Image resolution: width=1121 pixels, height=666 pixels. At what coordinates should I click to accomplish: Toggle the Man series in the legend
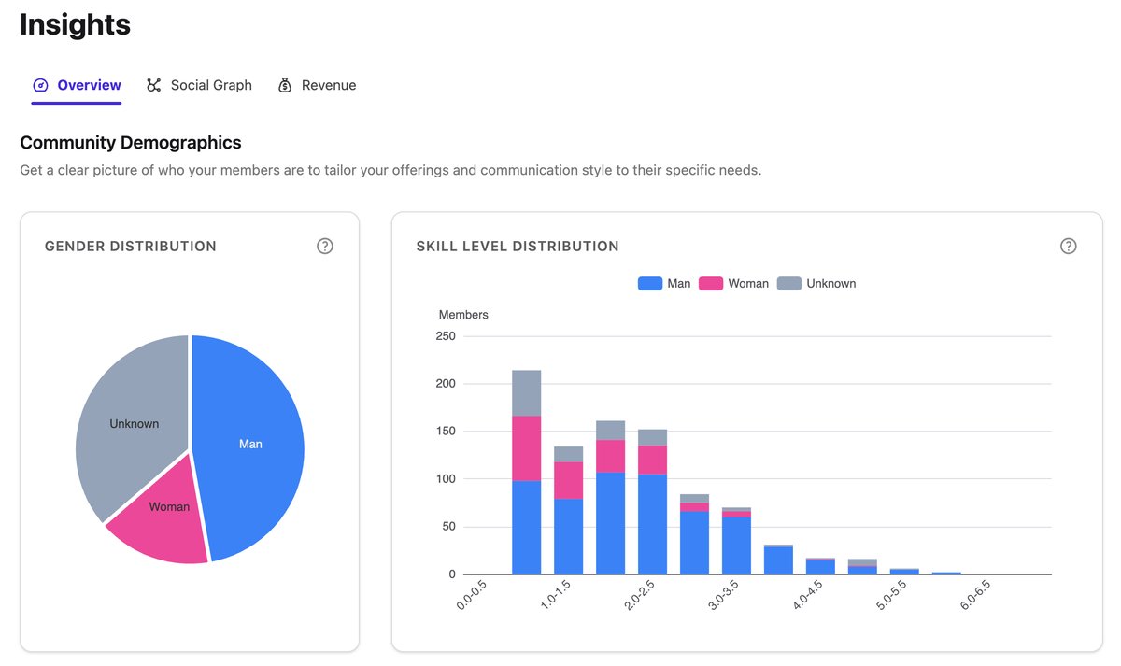664,283
